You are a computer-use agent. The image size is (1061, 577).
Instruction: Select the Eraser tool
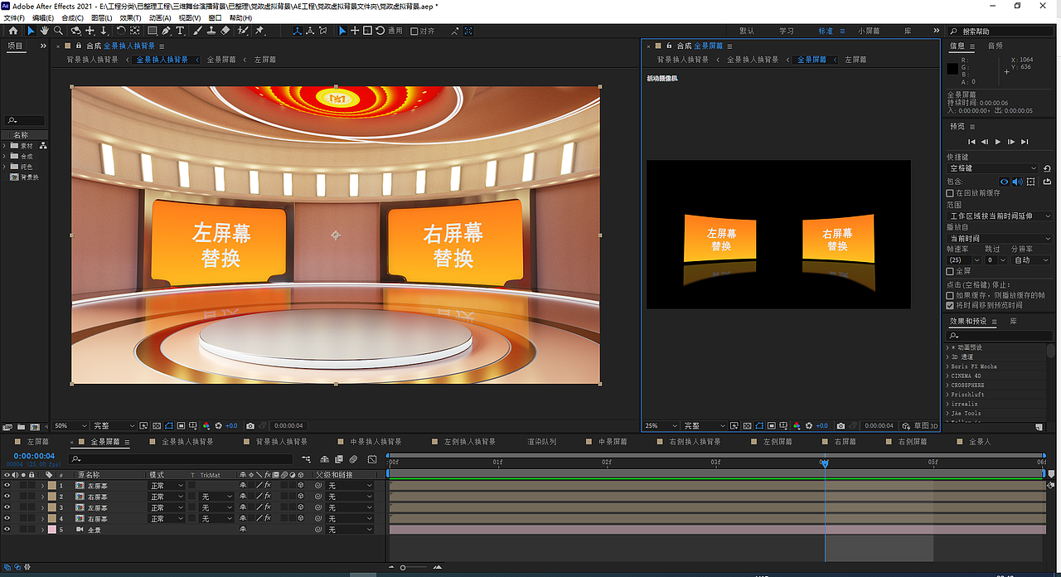coord(225,31)
